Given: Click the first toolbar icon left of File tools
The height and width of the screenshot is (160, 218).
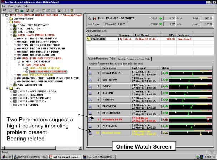Looking at the screenshot, I should [x=5, y=11].
